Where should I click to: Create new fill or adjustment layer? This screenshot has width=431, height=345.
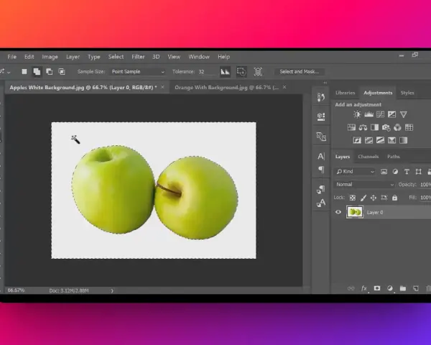click(x=390, y=288)
